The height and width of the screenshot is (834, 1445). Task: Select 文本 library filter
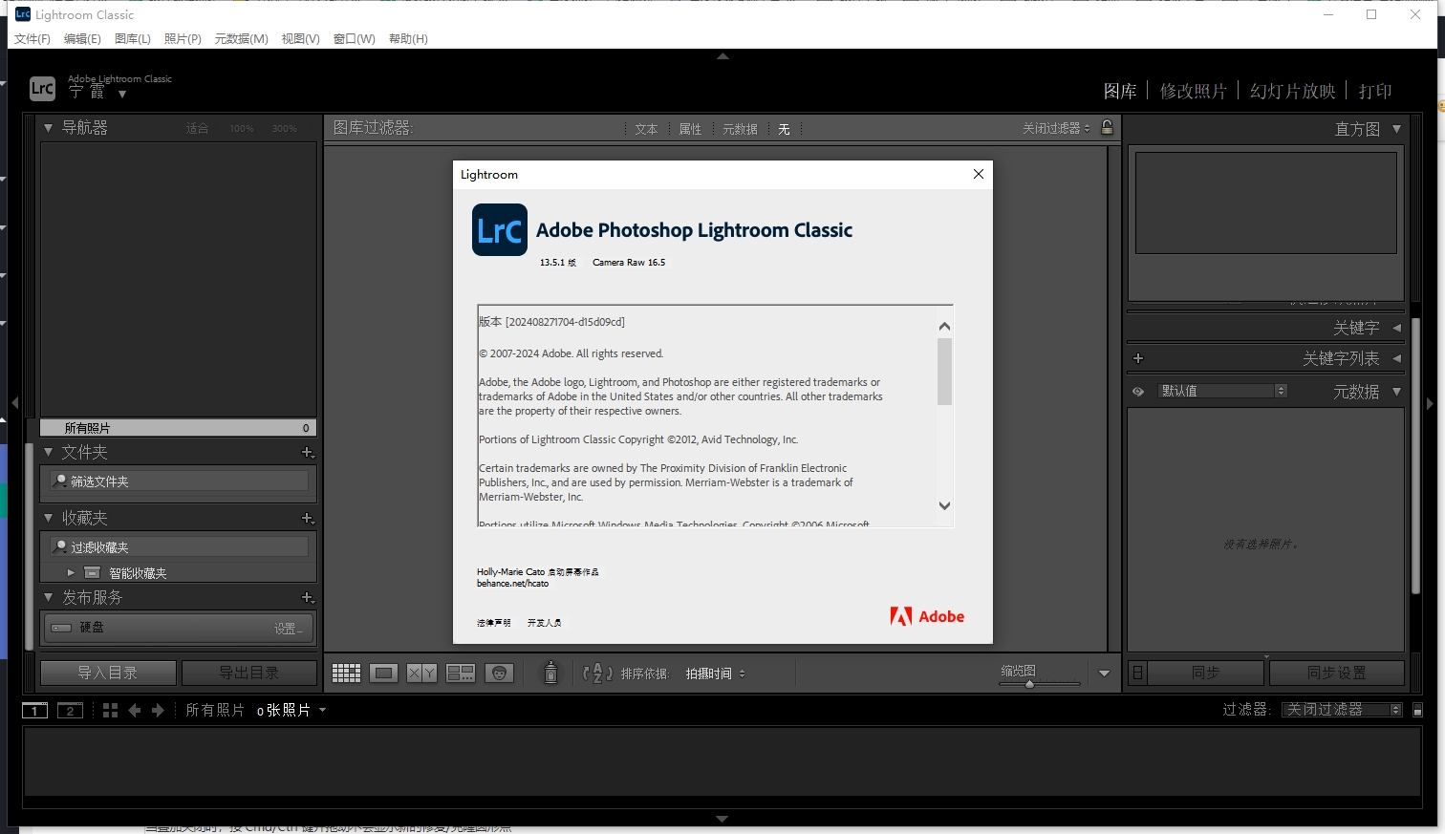tap(647, 129)
